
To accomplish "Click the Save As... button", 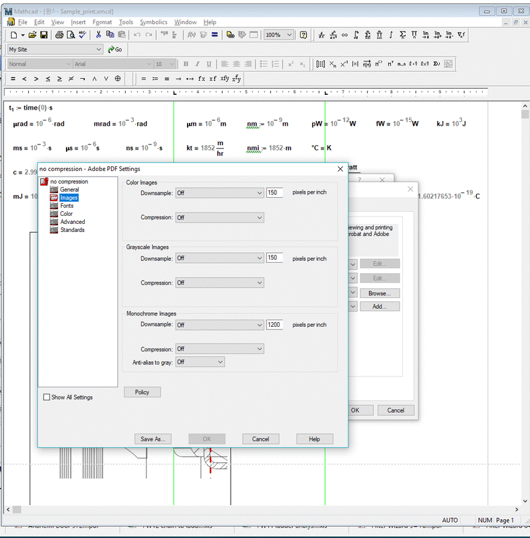I will click(153, 439).
